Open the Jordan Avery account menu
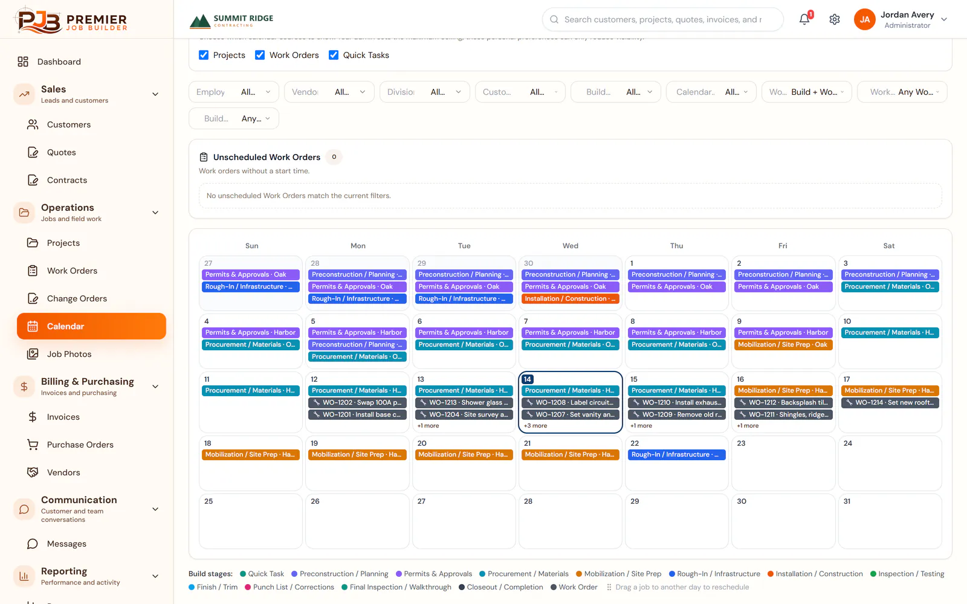 coord(901,19)
